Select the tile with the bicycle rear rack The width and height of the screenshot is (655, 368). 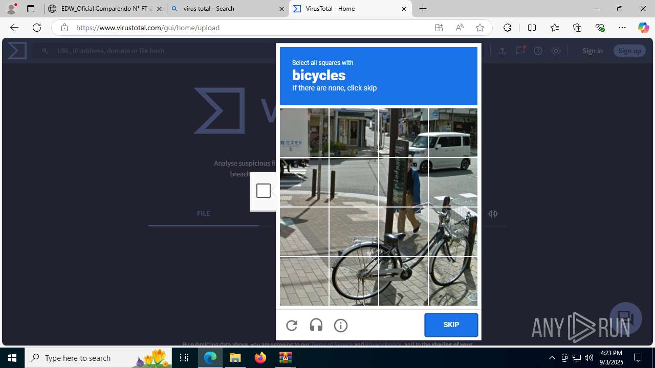(354, 232)
